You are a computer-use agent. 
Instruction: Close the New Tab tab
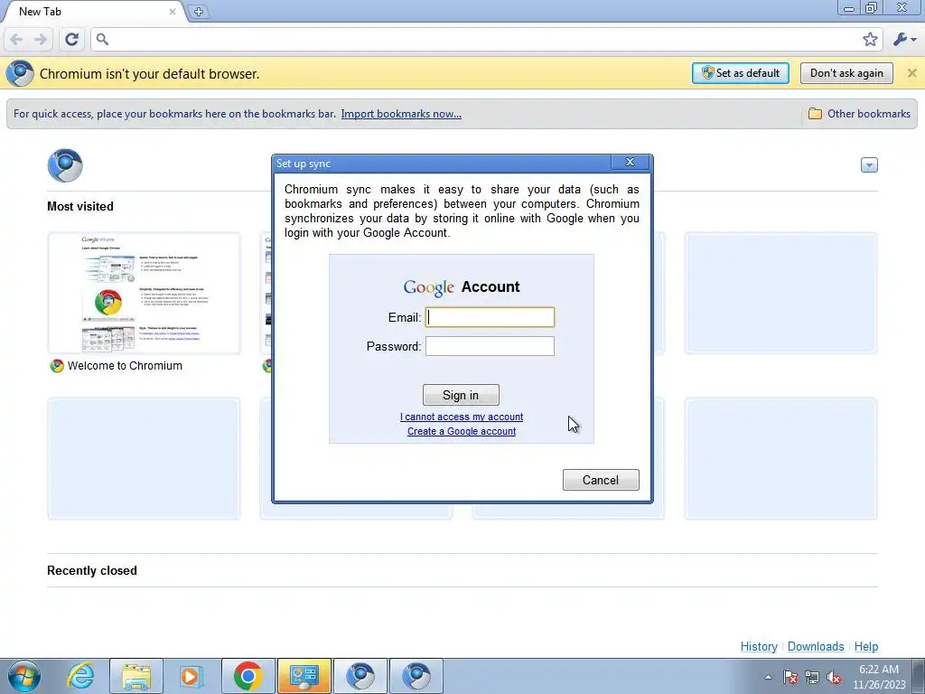(x=173, y=11)
